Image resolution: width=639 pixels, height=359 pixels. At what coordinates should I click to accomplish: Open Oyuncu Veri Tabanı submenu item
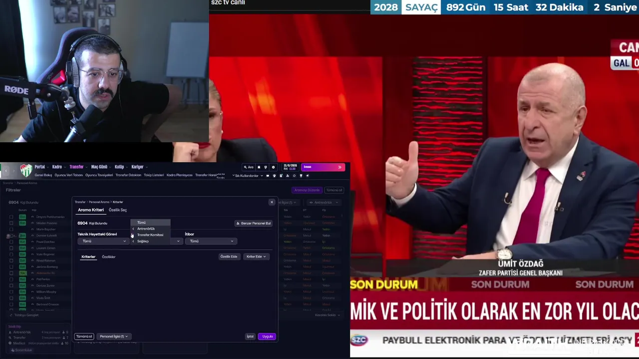pos(69,175)
